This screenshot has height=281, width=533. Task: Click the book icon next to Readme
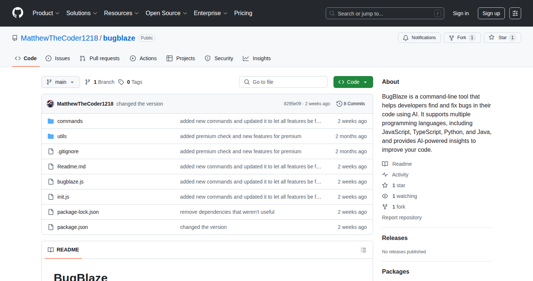point(385,164)
